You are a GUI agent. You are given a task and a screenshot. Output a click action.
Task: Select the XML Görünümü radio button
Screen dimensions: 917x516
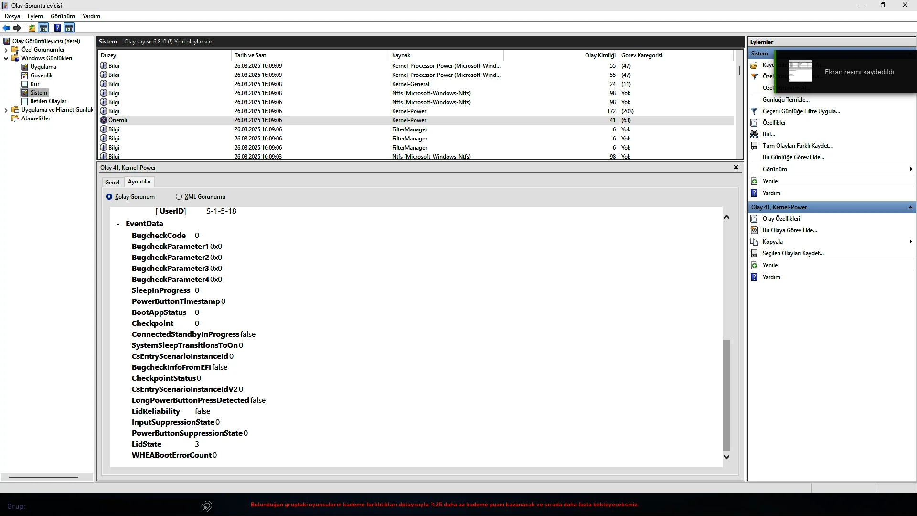click(179, 197)
